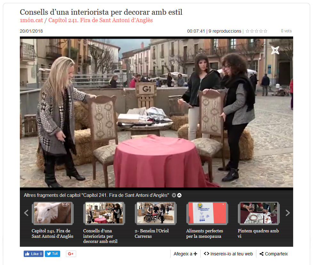Open the caption '2- Beneïm l'Oriol Carreras'
The width and height of the screenshot is (313, 265).
coord(152,233)
